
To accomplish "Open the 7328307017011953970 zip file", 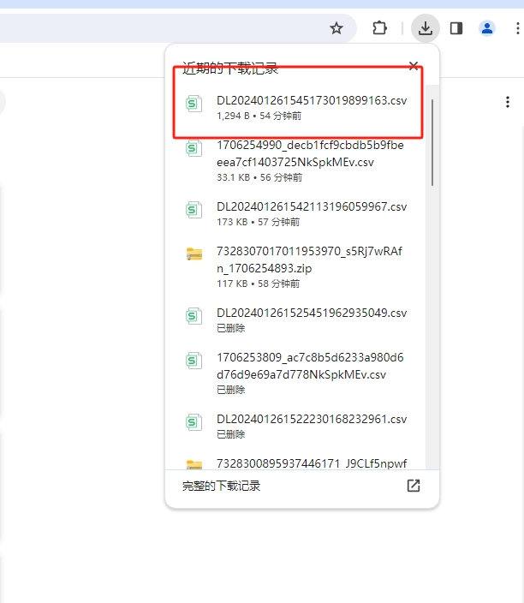I will tap(296, 267).
